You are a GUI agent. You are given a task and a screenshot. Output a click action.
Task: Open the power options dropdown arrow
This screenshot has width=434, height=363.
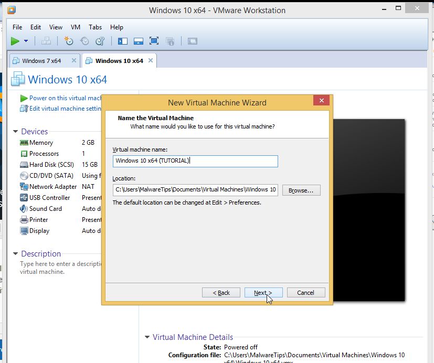point(26,41)
